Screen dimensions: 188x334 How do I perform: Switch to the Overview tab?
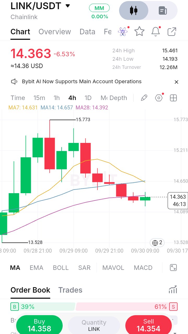pyautogui.click(x=55, y=32)
